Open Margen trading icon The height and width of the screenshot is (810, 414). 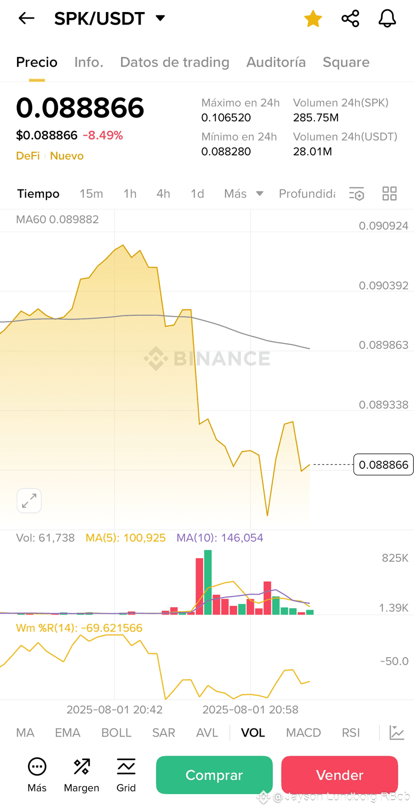click(x=81, y=775)
